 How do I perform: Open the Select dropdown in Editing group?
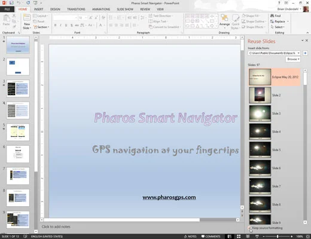coord(278,27)
